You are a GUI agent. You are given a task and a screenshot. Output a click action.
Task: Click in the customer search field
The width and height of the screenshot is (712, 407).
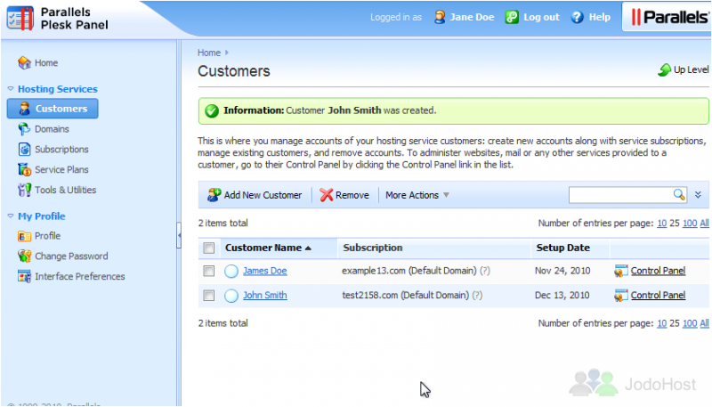(x=620, y=195)
